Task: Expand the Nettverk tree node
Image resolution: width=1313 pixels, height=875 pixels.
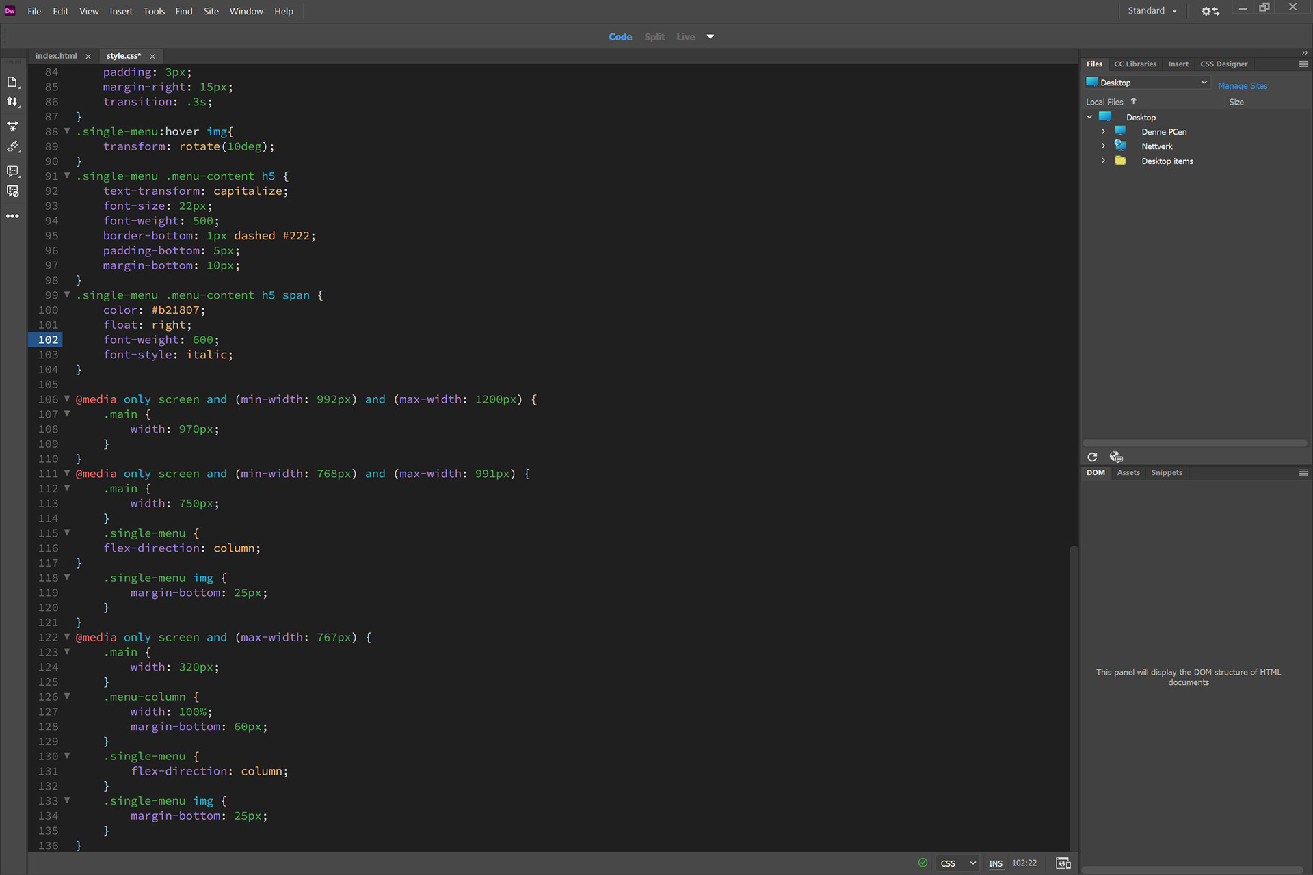Action: coord(1103,146)
